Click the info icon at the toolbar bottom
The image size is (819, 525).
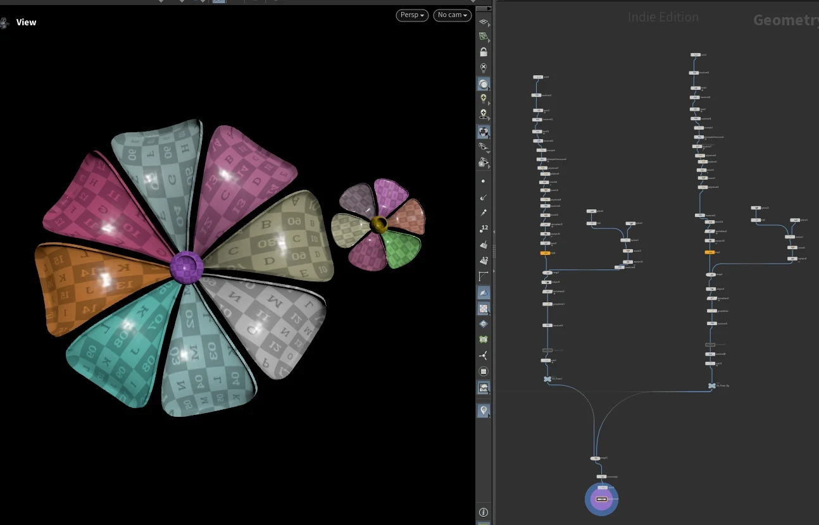point(484,512)
